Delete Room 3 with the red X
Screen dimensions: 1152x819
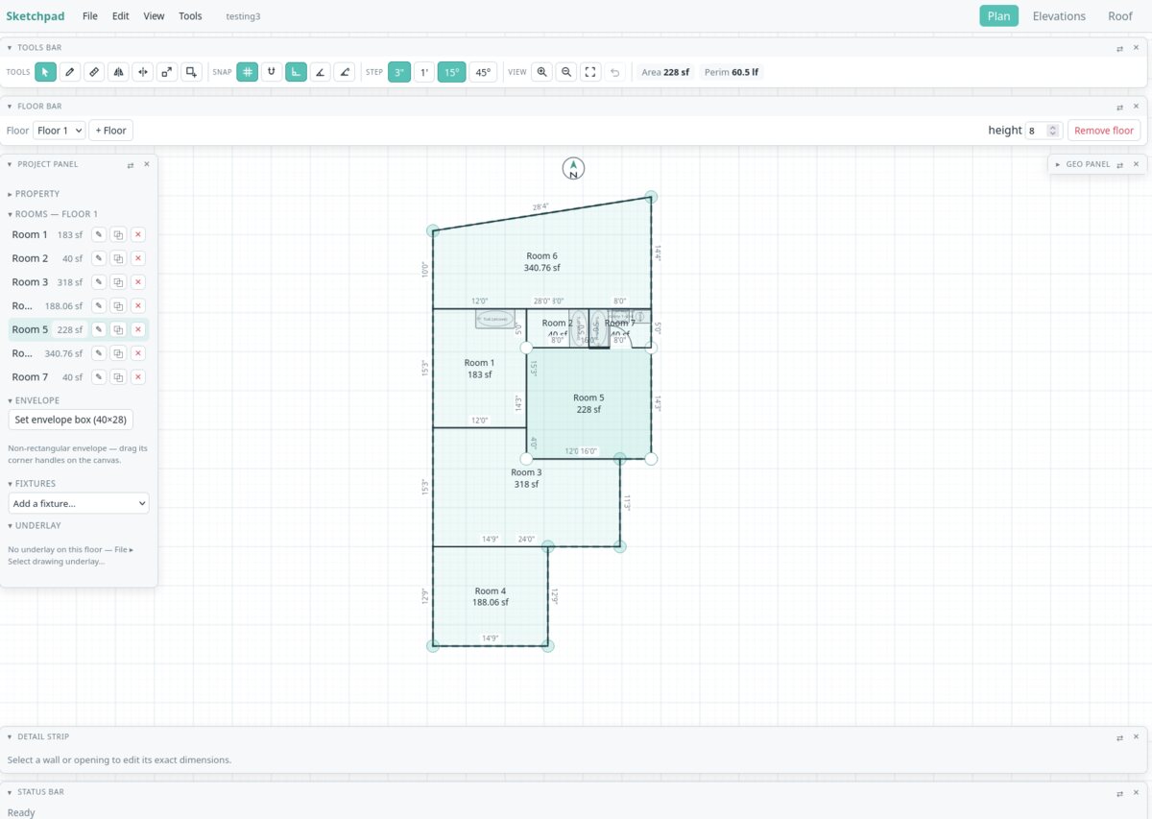point(138,282)
